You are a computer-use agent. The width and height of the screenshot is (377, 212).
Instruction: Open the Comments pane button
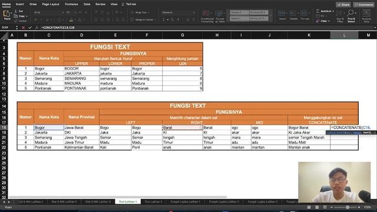point(363,5)
